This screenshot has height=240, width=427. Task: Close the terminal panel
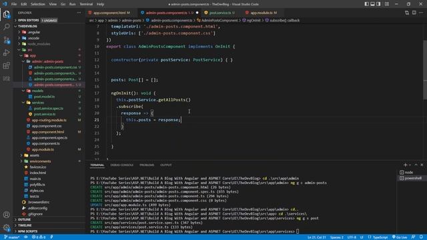pos(422,165)
